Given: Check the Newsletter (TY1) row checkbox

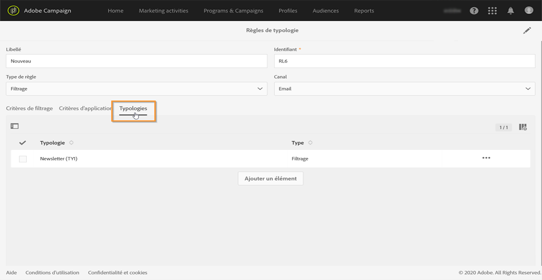Looking at the screenshot, I should (x=23, y=159).
